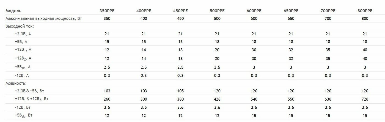
Task: Click the Максимальная выходная мощность row label
Action: tap(44, 19)
